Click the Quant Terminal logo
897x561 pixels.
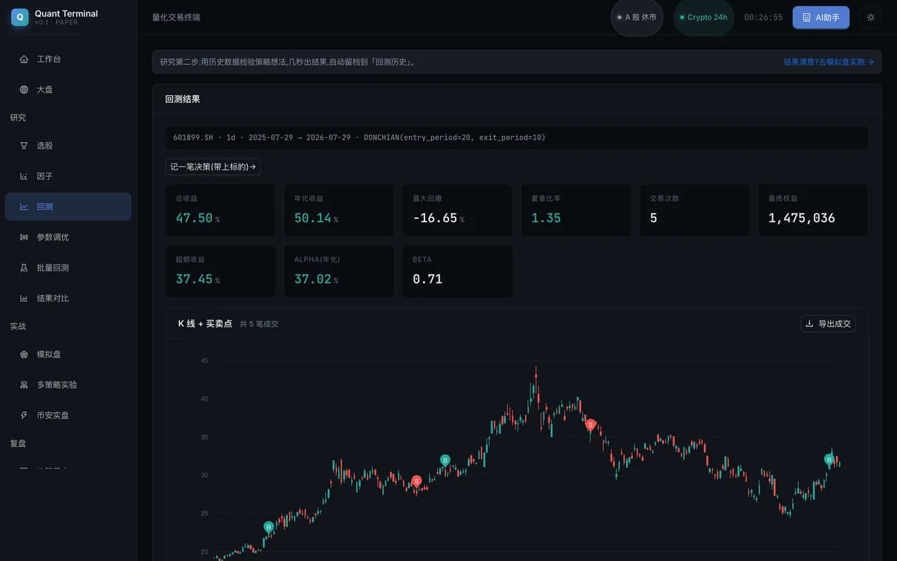point(20,17)
